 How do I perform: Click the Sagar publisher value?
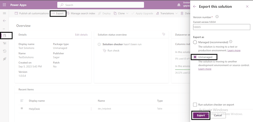coord(56,57)
